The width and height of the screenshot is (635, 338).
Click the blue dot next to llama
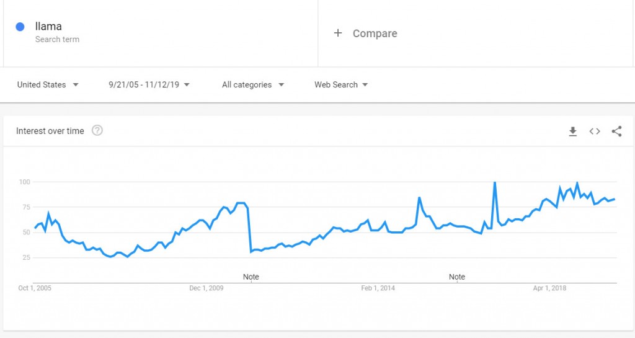[x=20, y=27]
